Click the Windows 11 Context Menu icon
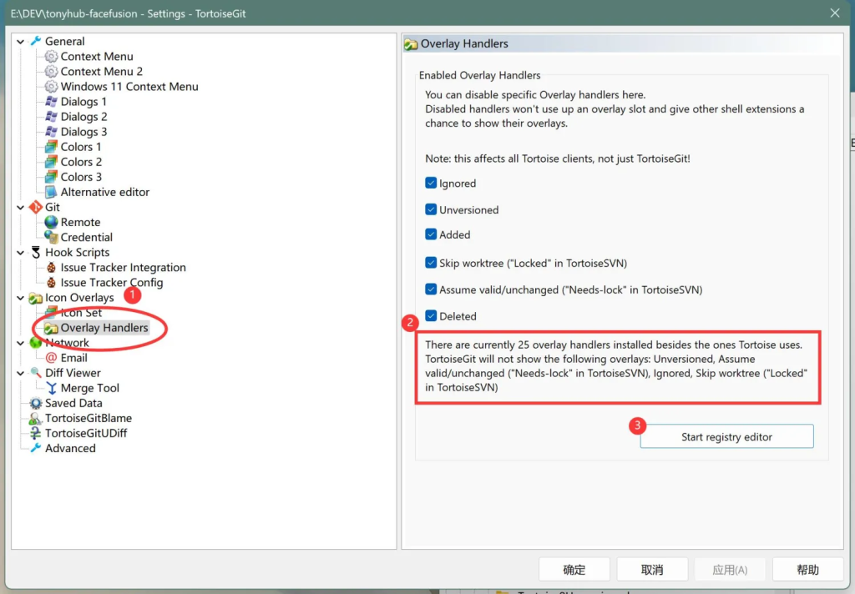This screenshot has width=855, height=594. point(51,86)
